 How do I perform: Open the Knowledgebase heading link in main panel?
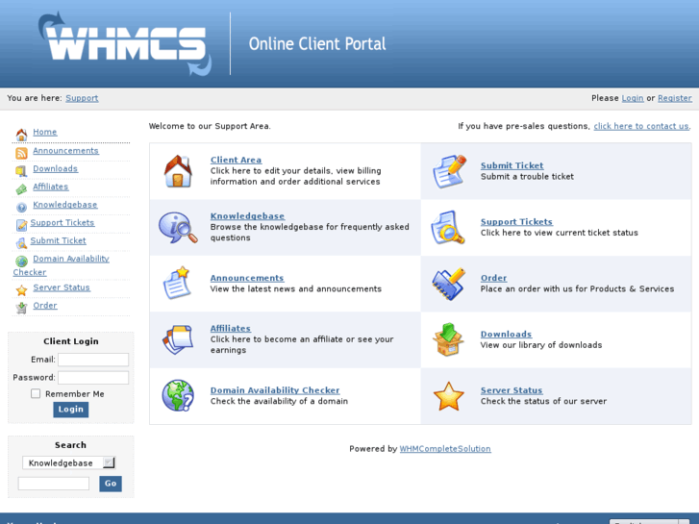pyautogui.click(x=247, y=215)
